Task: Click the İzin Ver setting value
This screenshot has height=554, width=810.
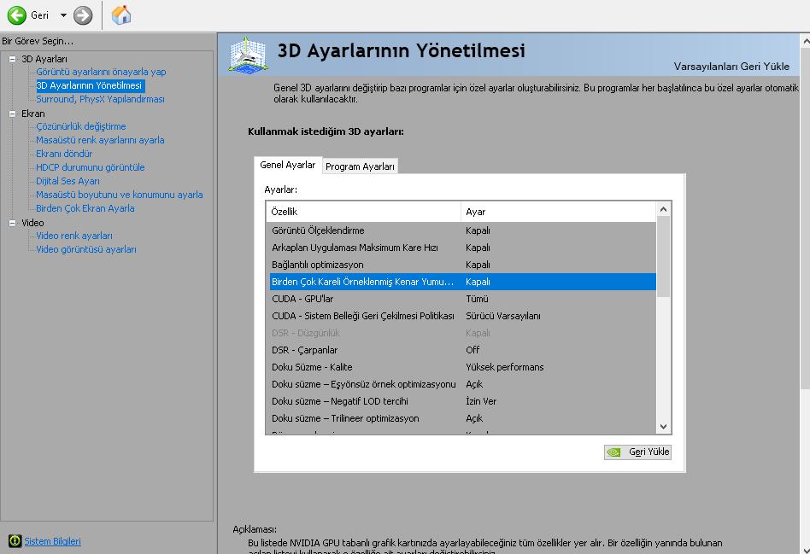Action: click(481, 401)
